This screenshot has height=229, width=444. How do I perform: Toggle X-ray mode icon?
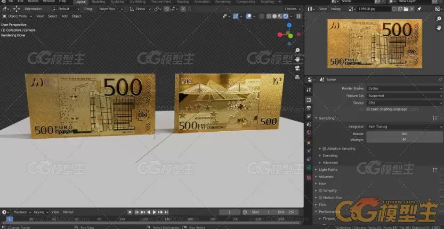point(262,16)
